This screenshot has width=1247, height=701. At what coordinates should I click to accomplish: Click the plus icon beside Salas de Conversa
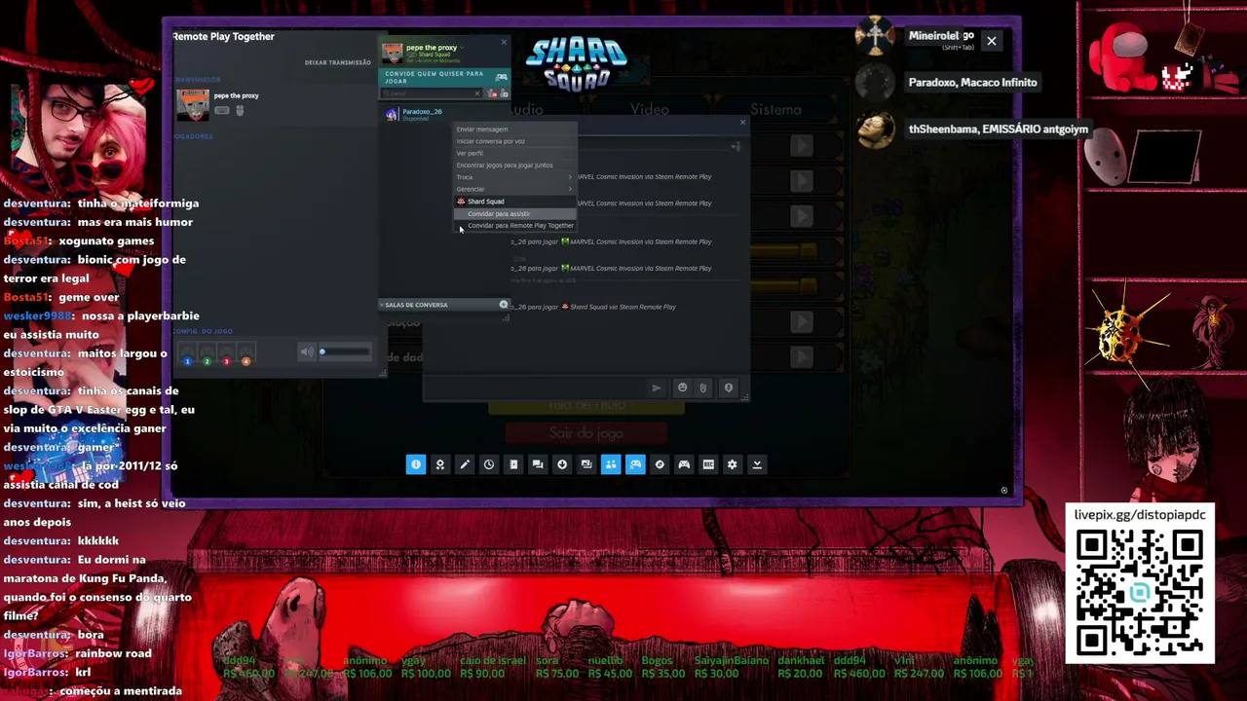pyautogui.click(x=504, y=305)
